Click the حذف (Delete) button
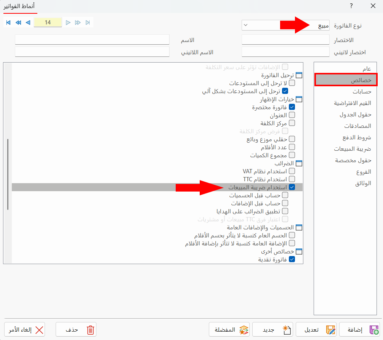This screenshot has width=383, height=340. tap(76, 329)
